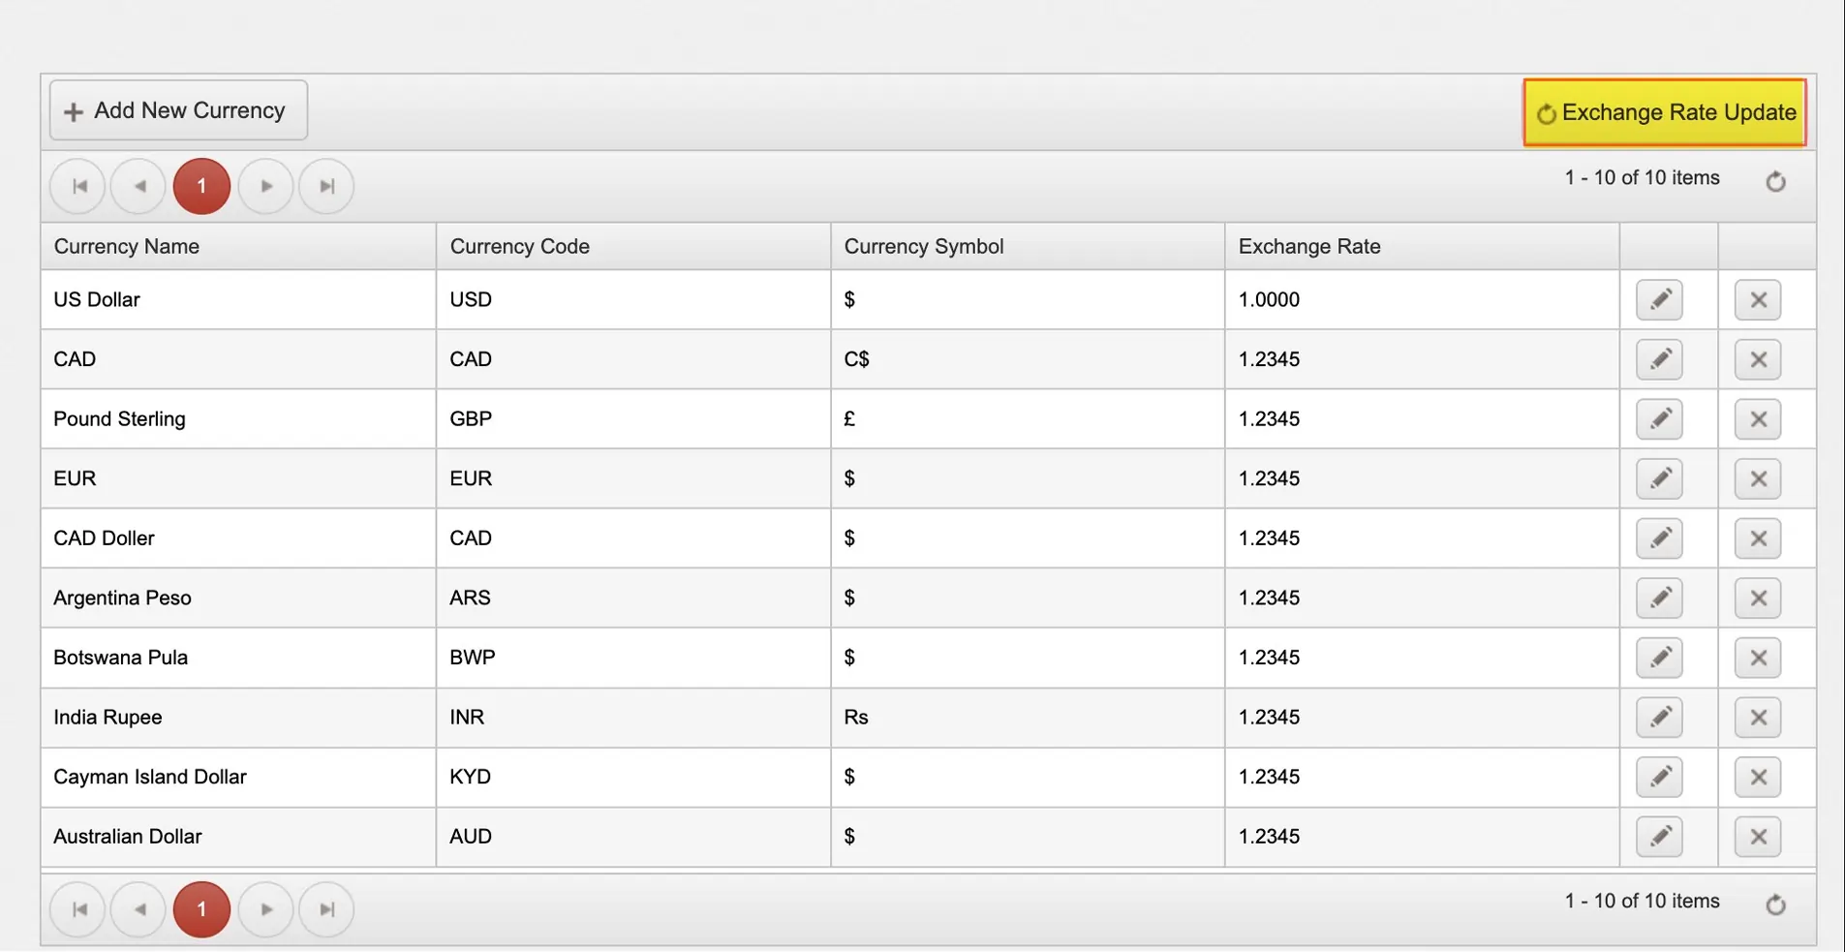Edit Cayman Island Dollar row

pyautogui.click(x=1659, y=777)
